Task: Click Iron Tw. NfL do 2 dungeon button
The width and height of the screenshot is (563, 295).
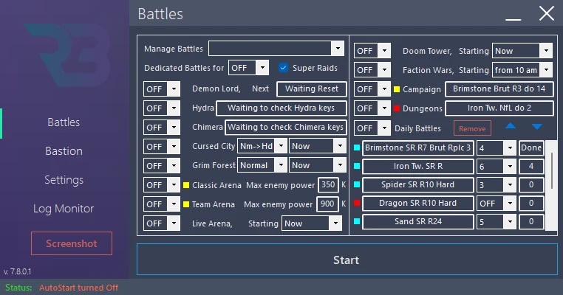Action: pyautogui.click(x=499, y=108)
